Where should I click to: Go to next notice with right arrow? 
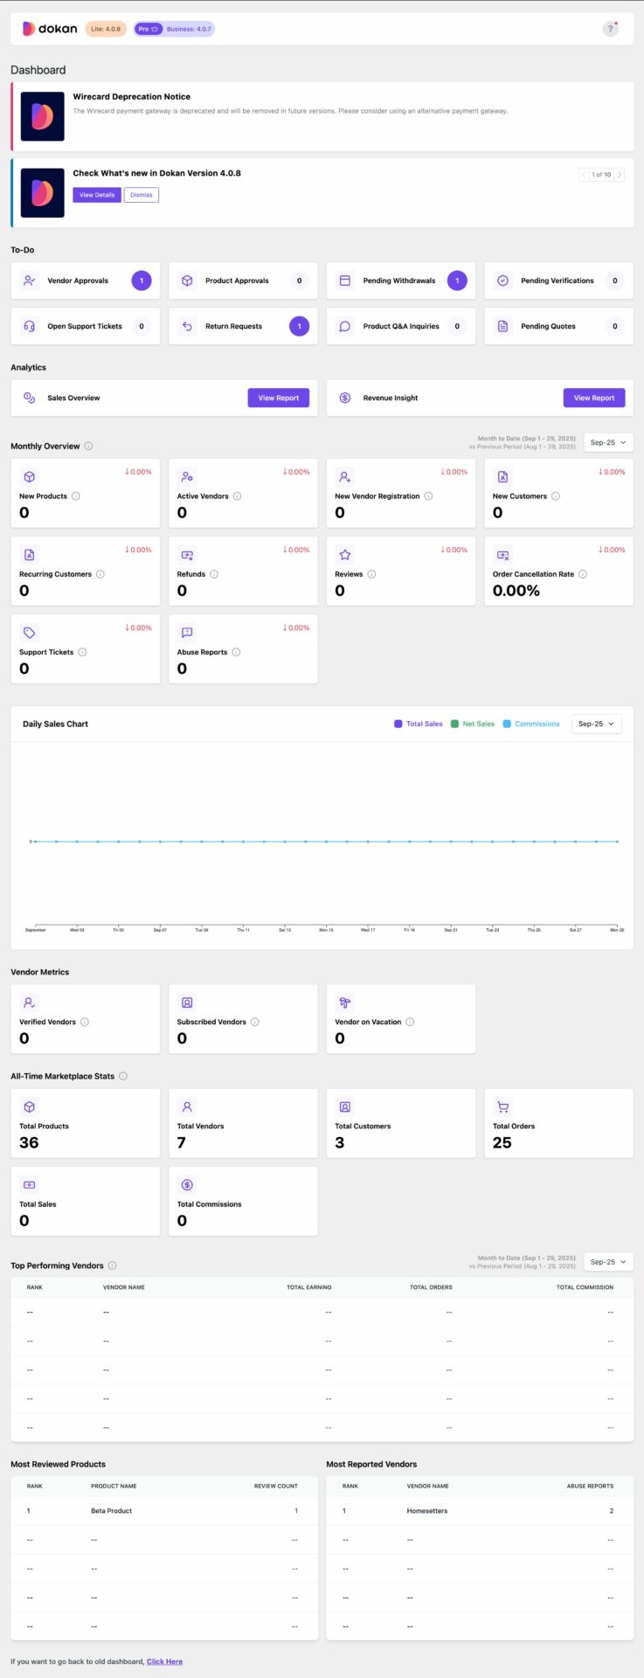[x=620, y=175]
